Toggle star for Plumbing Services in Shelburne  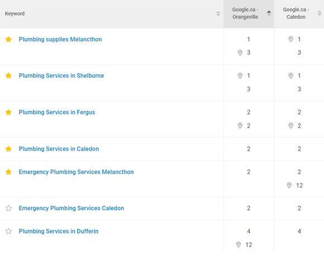[x=8, y=76]
